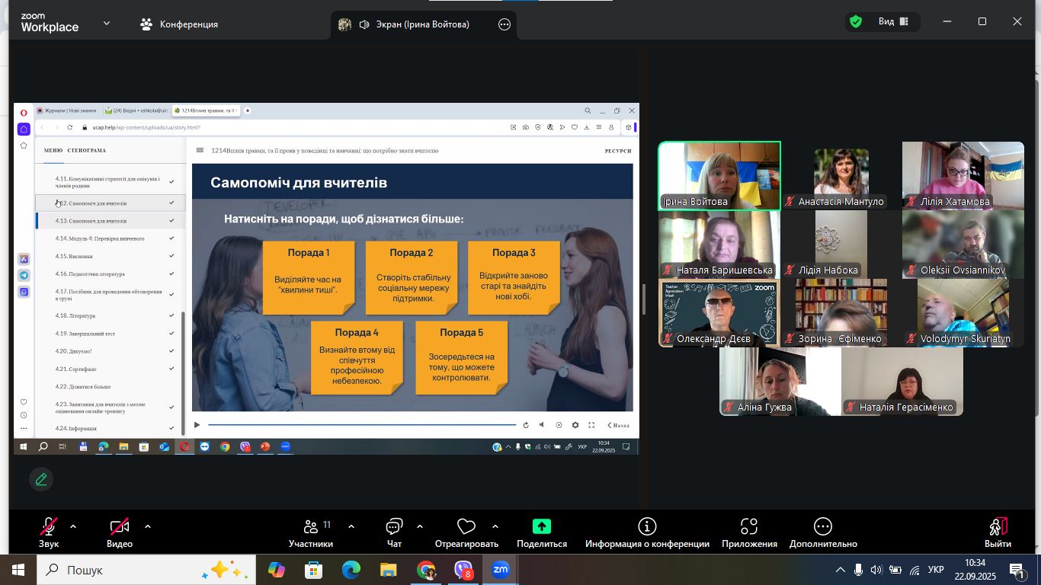
Task: Unmute the microphone audio
Action: 49,527
